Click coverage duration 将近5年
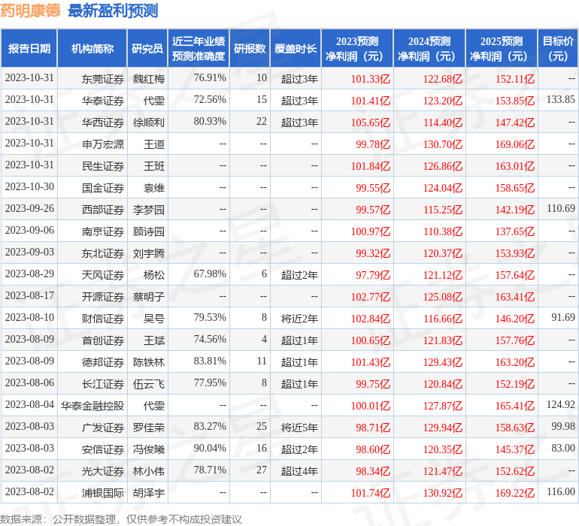 (x=299, y=428)
